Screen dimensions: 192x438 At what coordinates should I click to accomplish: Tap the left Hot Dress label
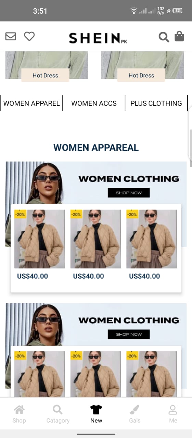click(x=45, y=75)
